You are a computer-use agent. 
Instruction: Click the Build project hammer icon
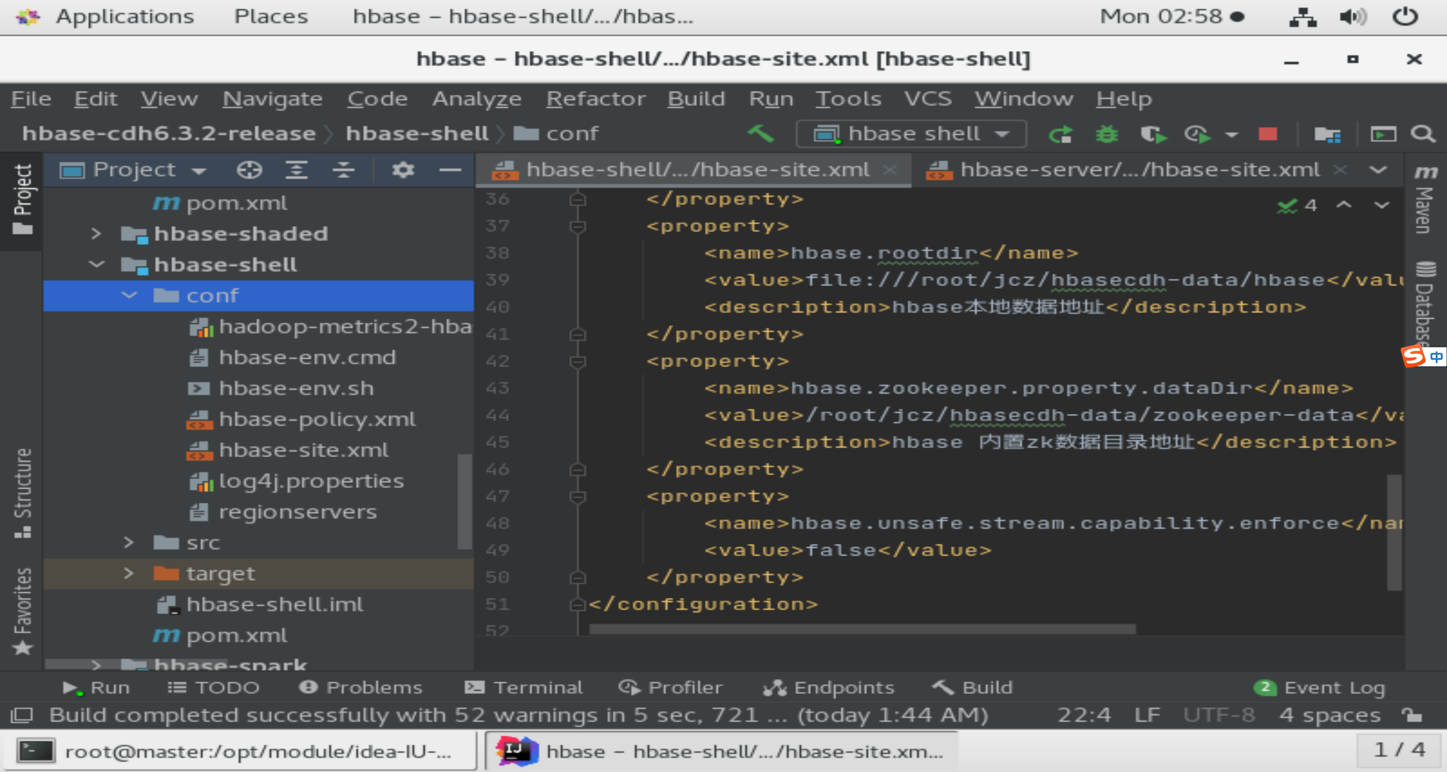click(x=761, y=133)
